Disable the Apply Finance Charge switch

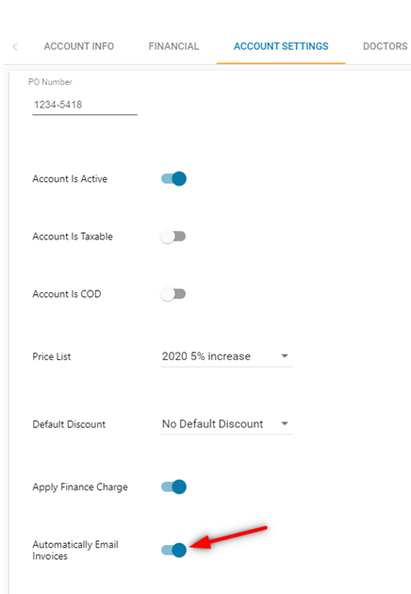pos(173,487)
